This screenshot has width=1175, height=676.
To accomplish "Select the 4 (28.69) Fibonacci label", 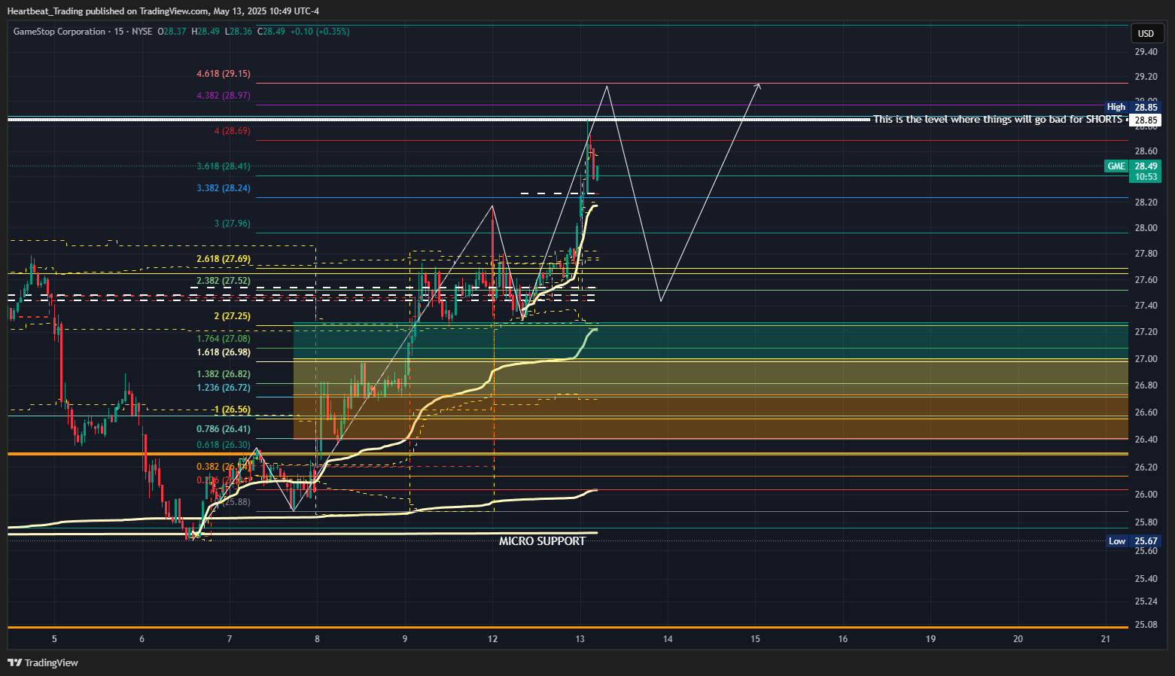I will pos(232,131).
